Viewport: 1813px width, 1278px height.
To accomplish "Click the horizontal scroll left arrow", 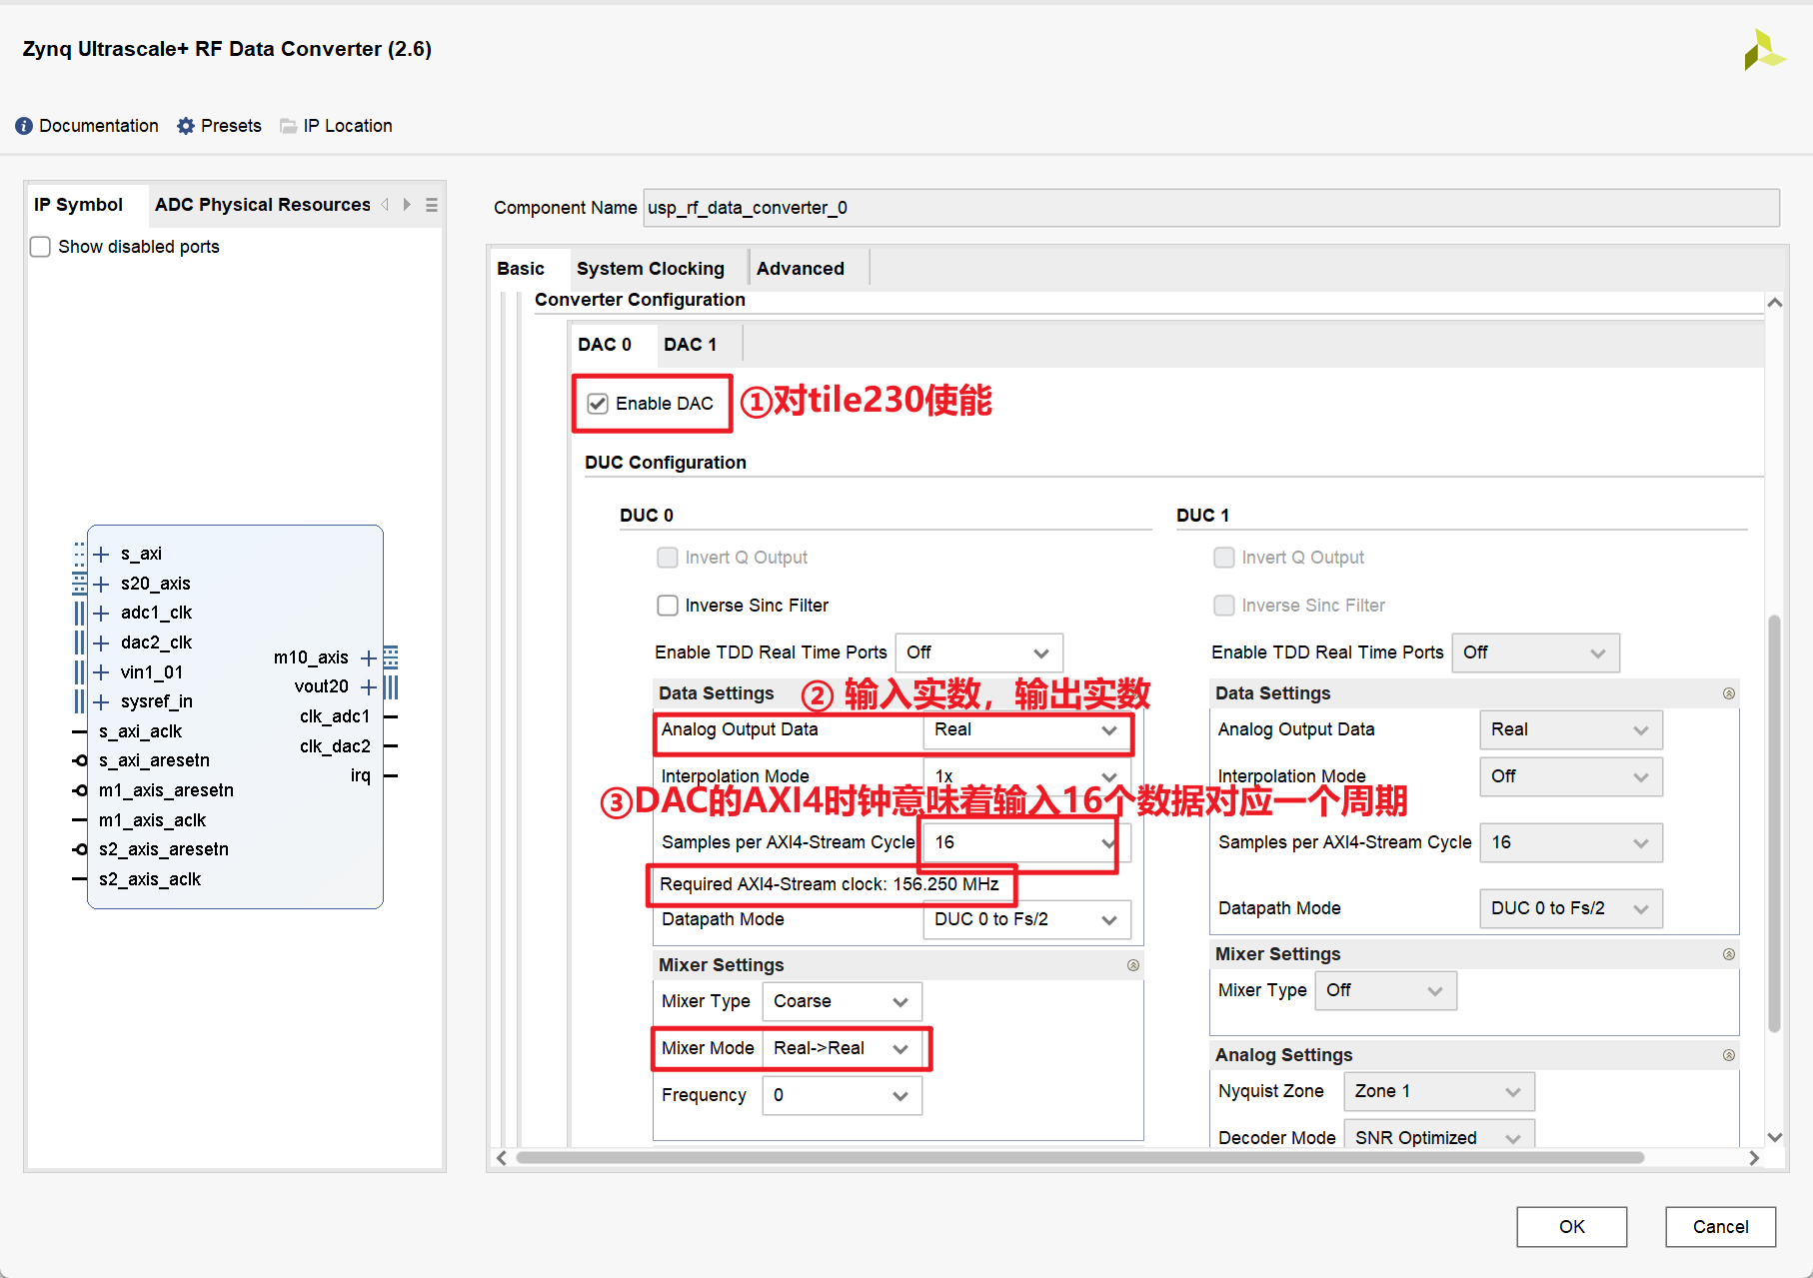I will [x=502, y=1158].
